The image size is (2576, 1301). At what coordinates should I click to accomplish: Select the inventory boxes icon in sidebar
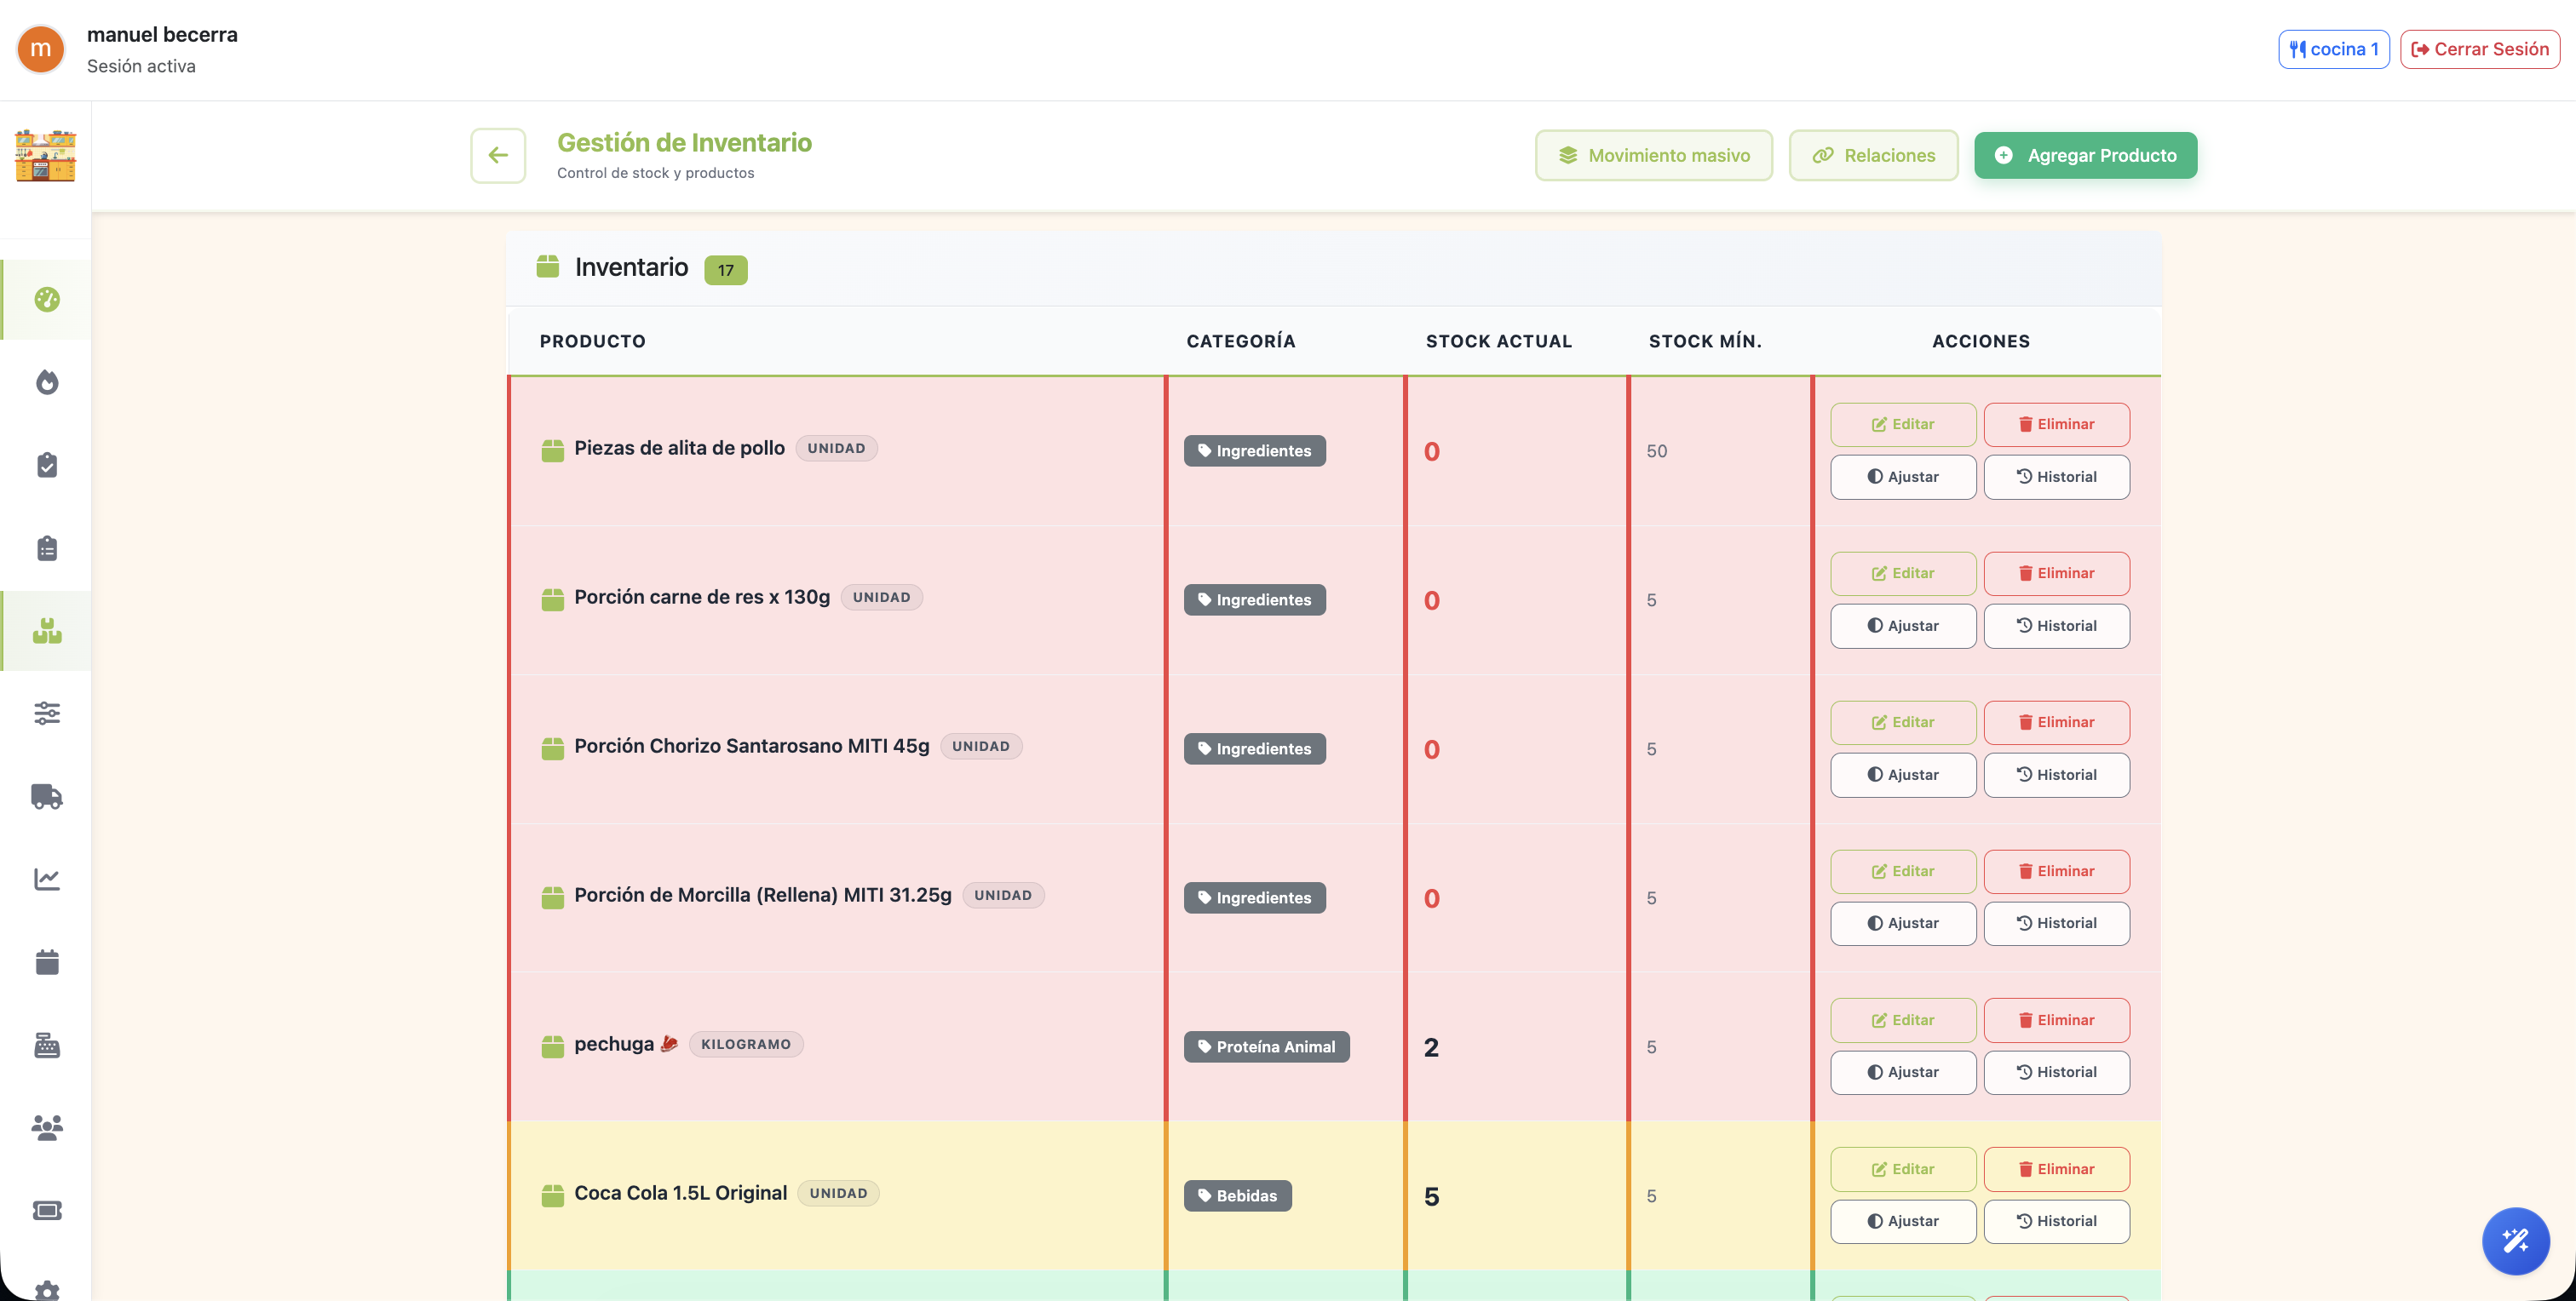point(47,631)
